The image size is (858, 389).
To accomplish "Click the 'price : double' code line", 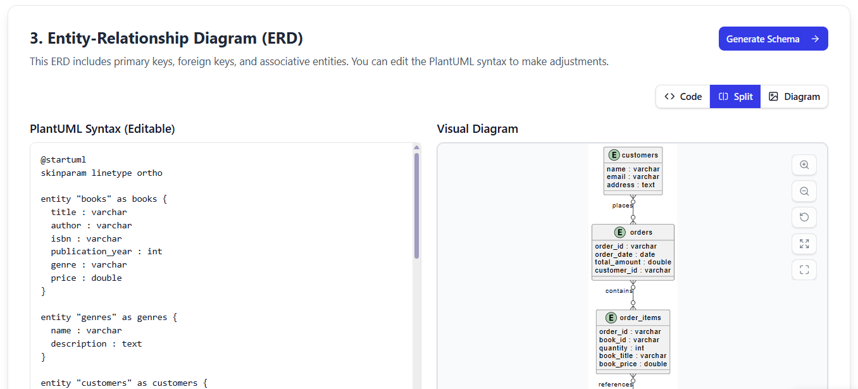I will click(86, 278).
